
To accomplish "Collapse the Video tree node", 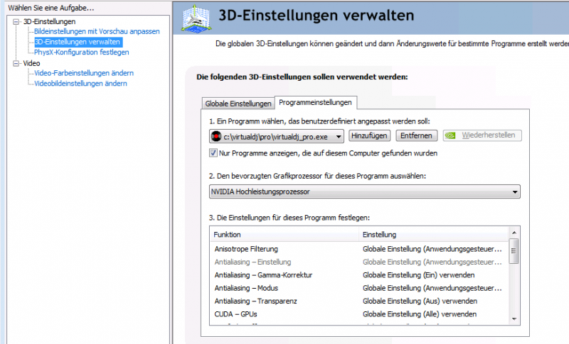I will click(x=17, y=63).
